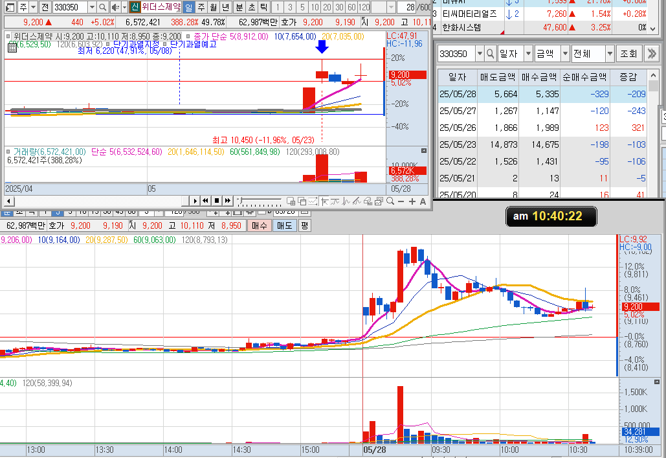Viewport: 666px width, 458px height.
Task: Select the 초 (second) period button
Action: [x=252, y=7]
